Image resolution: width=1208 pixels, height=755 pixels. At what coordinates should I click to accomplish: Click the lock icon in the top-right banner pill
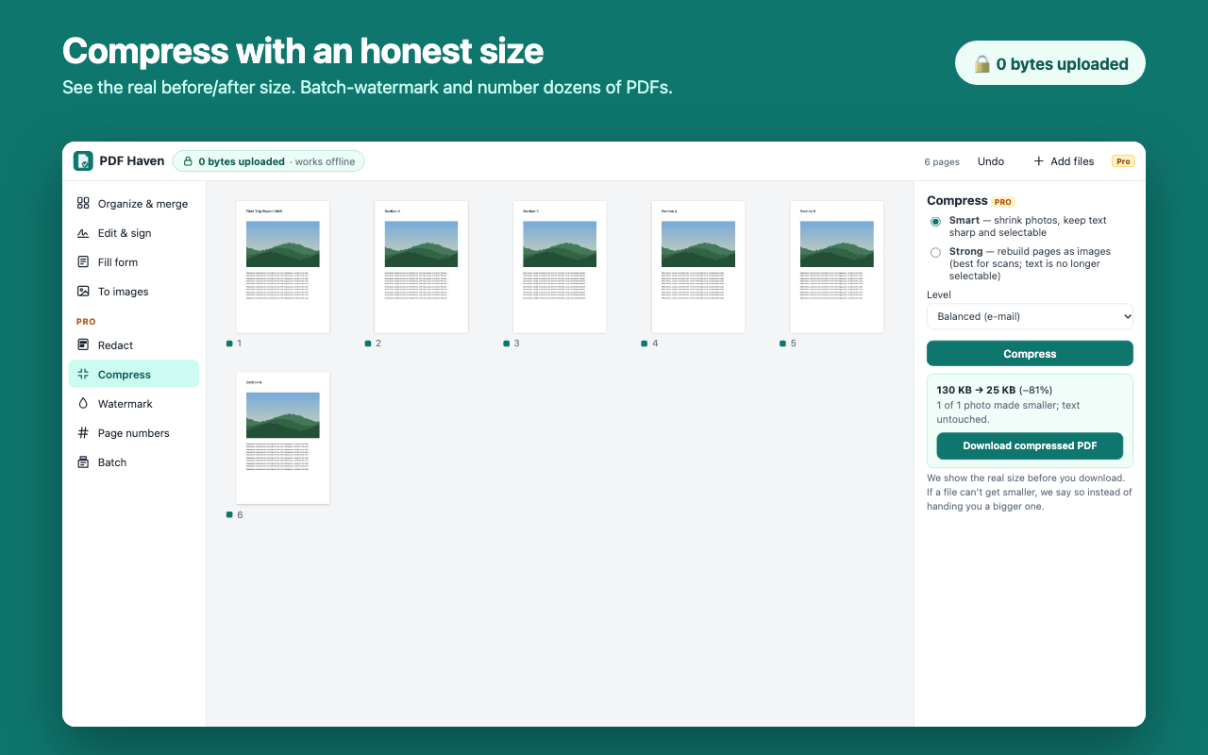(982, 64)
